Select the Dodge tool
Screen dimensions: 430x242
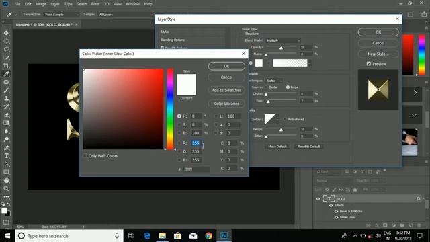pyautogui.click(x=6, y=139)
